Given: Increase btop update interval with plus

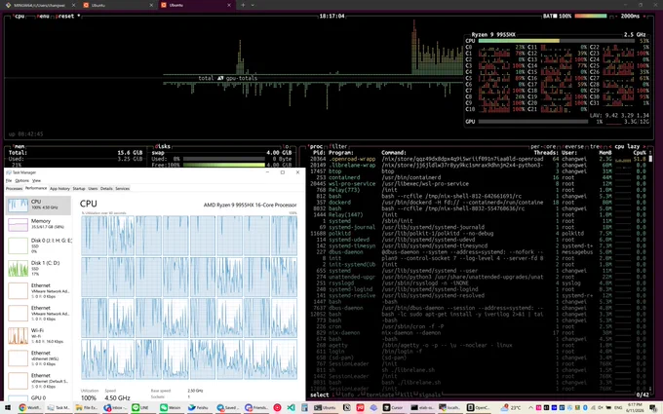Looking at the screenshot, I should click(644, 16).
